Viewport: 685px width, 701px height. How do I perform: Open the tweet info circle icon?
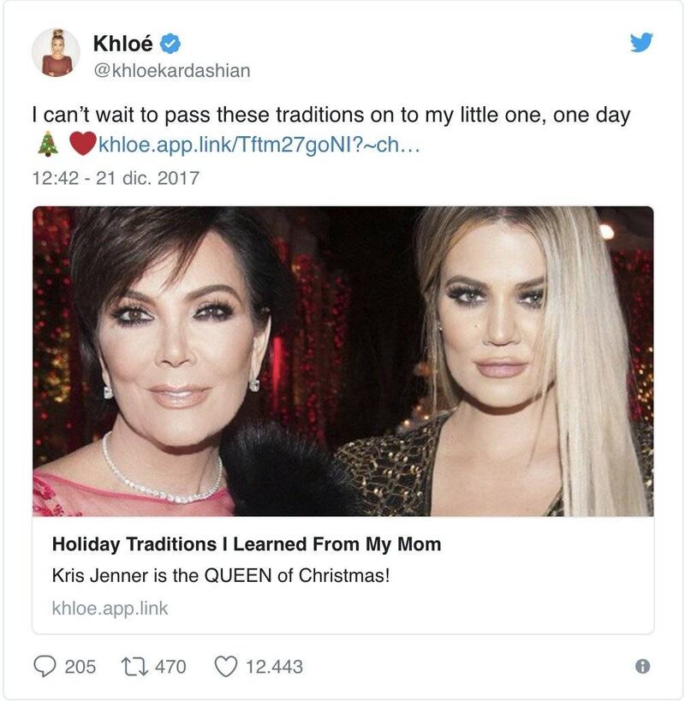click(x=642, y=667)
